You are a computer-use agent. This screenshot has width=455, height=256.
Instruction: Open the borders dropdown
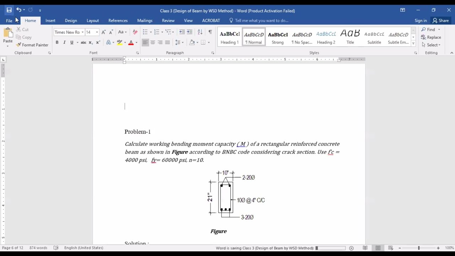coord(209,43)
